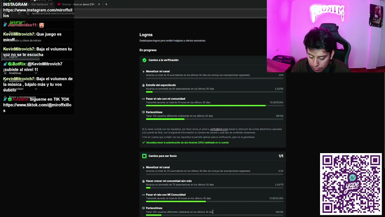Click the 0/25 subscribers value

pos(281,171)
